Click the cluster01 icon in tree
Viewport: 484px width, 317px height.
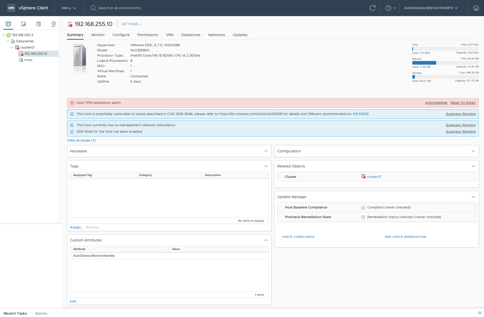pyautogui.click(x=17, y=48)
